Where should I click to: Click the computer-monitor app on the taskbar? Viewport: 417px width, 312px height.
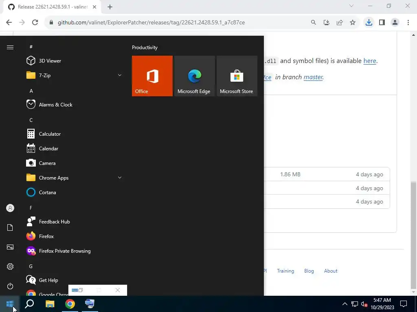(90, 304)
